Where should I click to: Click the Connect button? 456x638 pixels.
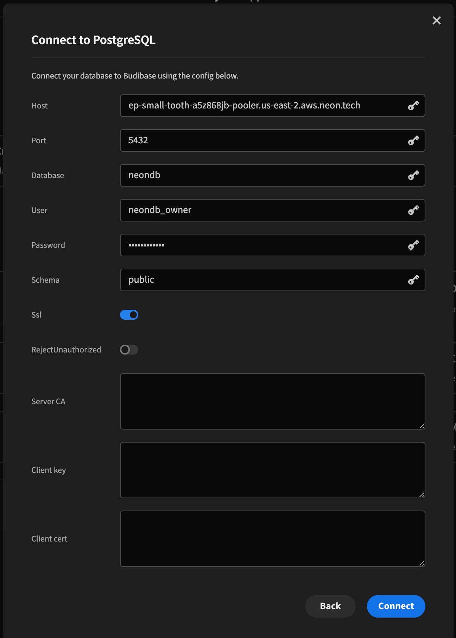(396, 606)
